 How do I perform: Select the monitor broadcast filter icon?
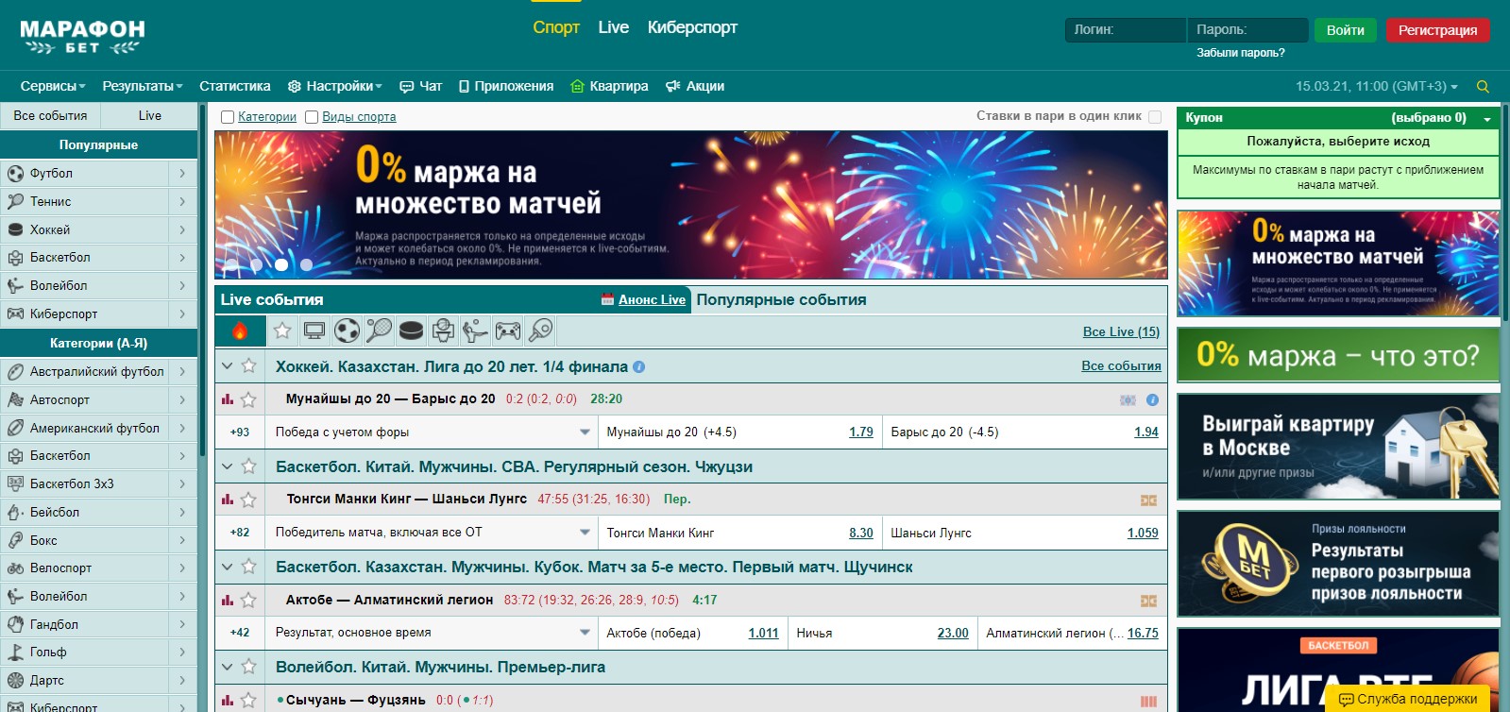(x=314, y=331)
